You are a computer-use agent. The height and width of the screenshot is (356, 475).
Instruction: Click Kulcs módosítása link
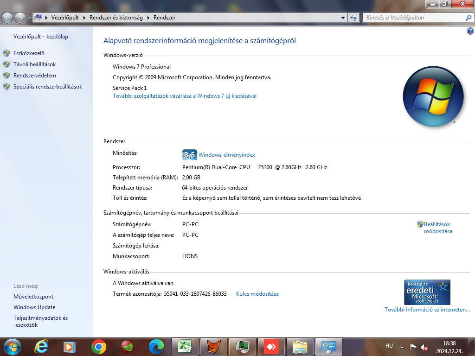(x=257, y=294)
